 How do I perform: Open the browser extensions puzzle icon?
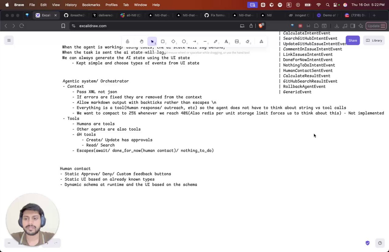(x=316, y=26)
